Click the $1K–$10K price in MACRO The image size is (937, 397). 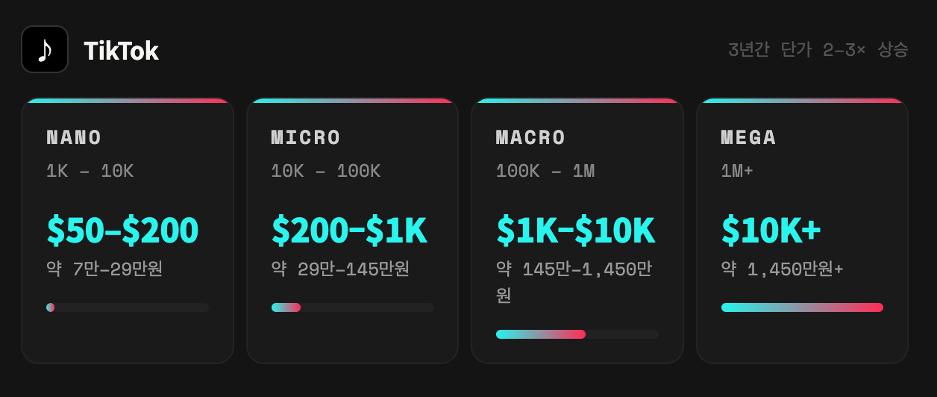576,231
